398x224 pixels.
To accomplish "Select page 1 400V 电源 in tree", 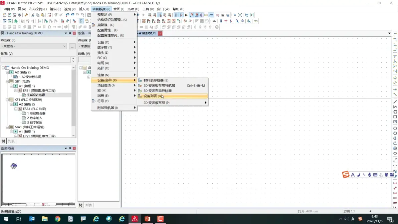I will pos(36,95).
